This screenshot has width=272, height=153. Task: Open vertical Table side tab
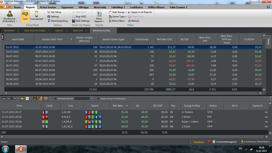(x=268, y=42)
